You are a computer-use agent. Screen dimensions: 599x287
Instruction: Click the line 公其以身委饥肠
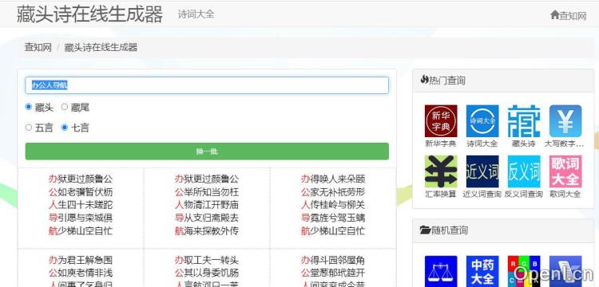click(x=207, y=273)
